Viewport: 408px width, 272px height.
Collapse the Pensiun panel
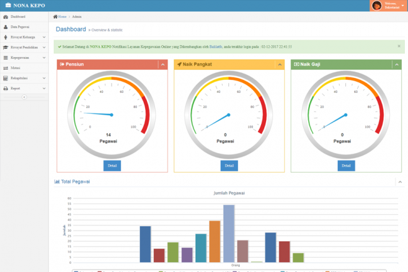[163, 64]
